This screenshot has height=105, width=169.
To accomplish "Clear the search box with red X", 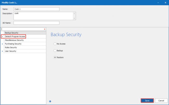I will pos(44,29).
